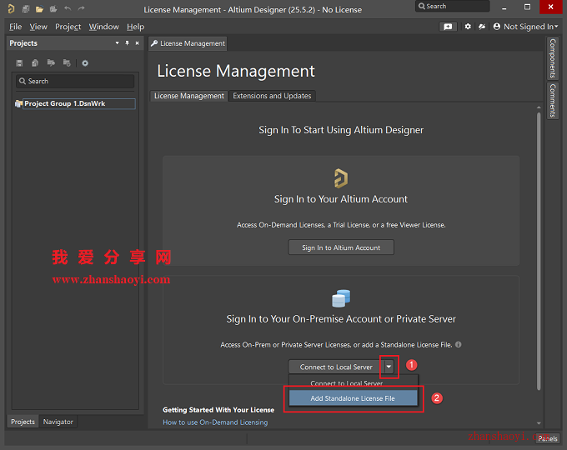This screenshot has width=567, height=450.
Task: Click the Sign In to Altium Account button
Action: tap(341, 247)
